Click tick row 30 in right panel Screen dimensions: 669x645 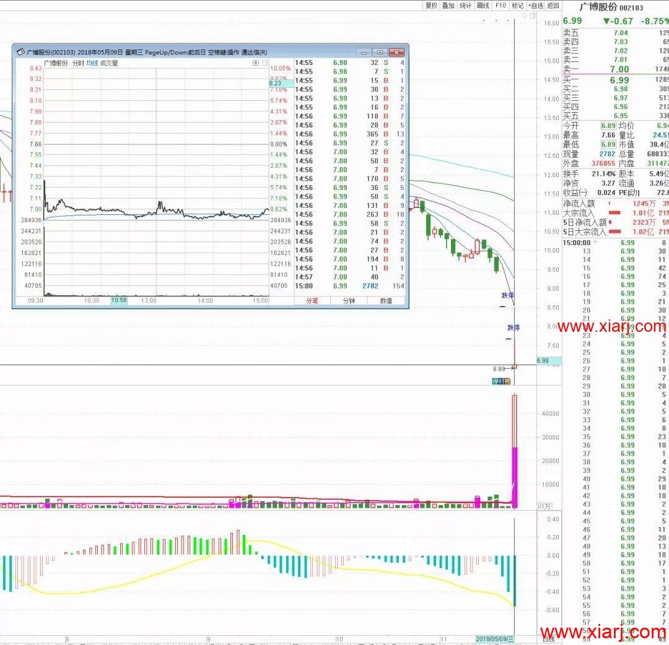tap(615, 394)
